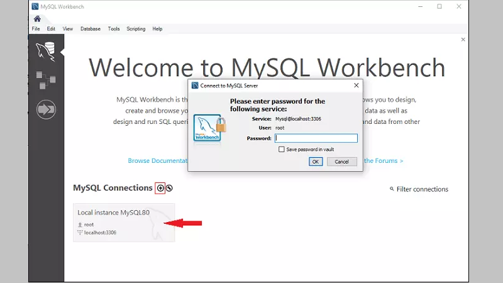Open the Migration wizard sidebar icon
The width and height of the screenshot is (503, 283).
click(46, 109)
